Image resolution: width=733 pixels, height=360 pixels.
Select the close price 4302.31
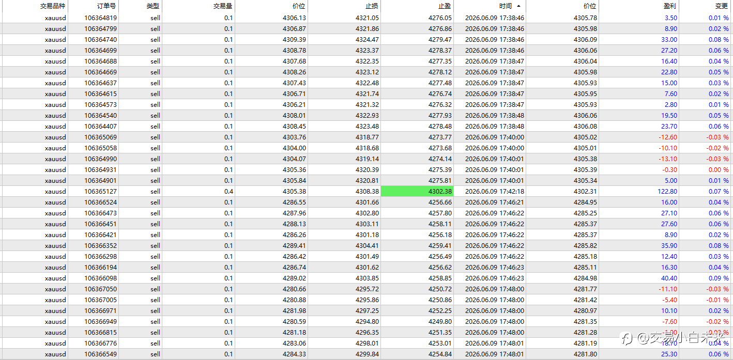[585, 191]
